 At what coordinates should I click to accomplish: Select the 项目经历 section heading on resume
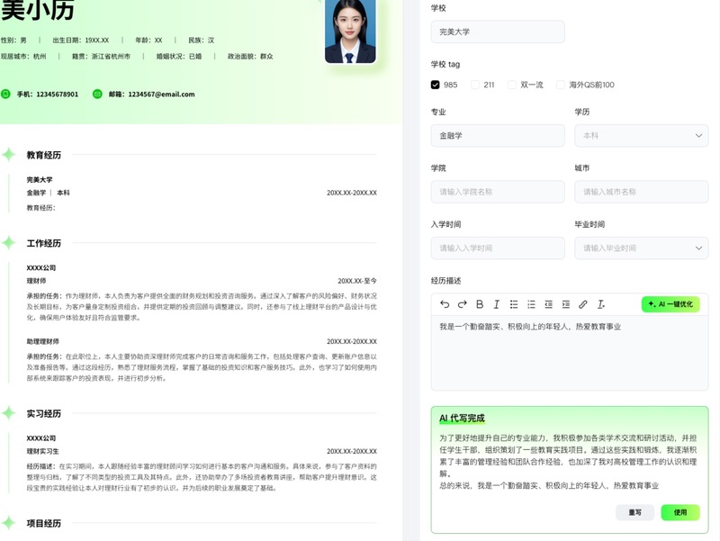[43, 524]
